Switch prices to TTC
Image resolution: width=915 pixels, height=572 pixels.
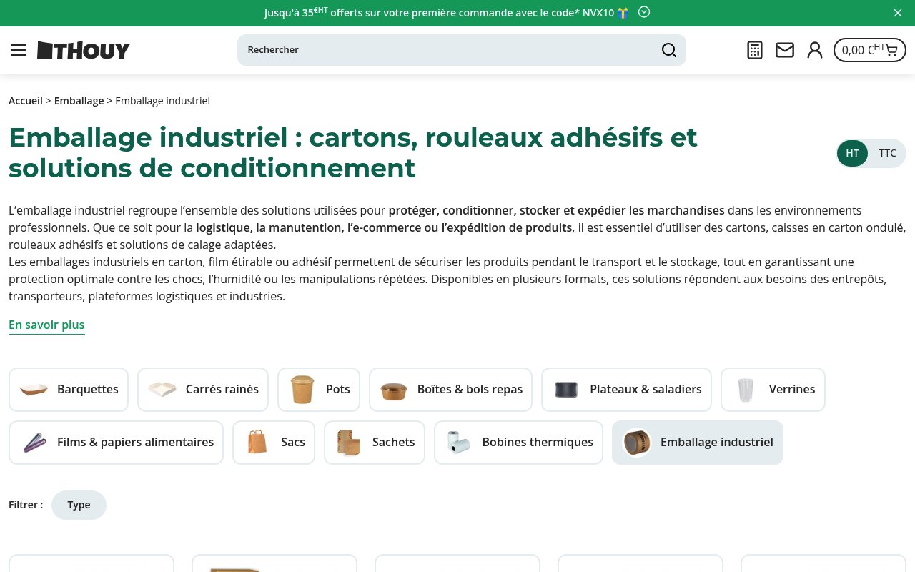pos(887,153)
